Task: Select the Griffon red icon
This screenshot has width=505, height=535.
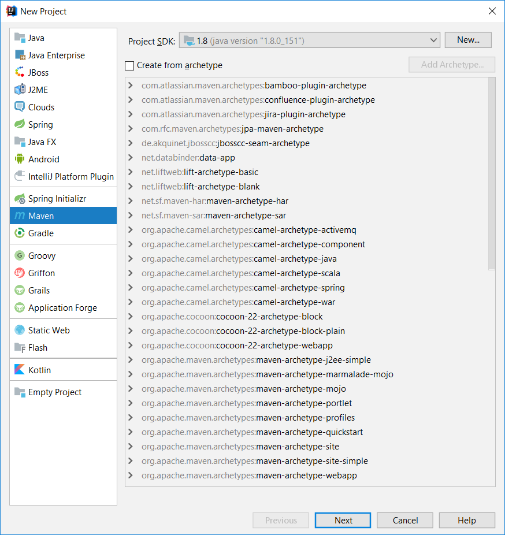Action: tap(20, 273)
